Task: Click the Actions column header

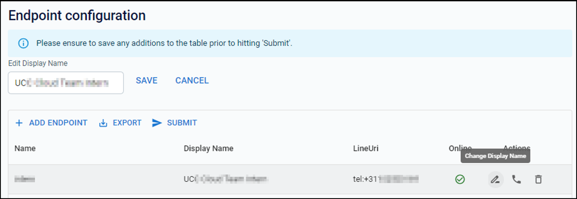Action: click(x=517, y=148)
